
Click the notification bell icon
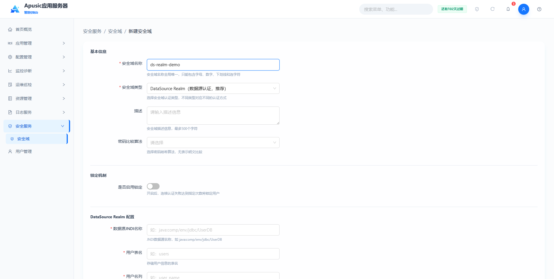(508, 9)
